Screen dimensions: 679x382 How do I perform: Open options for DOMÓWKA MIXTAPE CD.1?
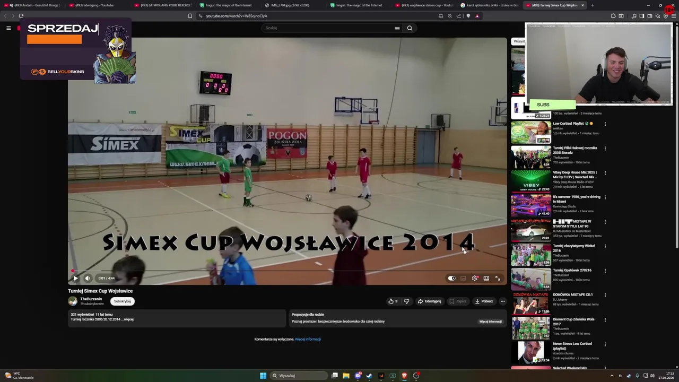pos(605,295)
